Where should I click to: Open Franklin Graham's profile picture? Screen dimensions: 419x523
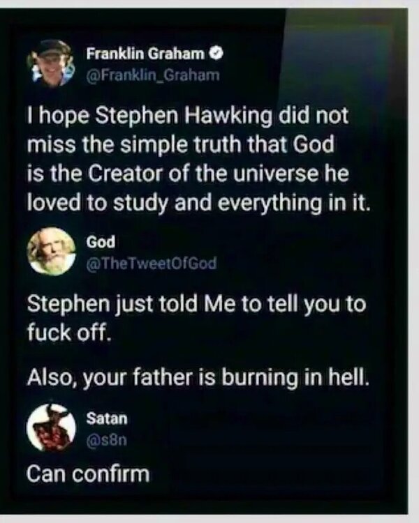coord(51,63)
